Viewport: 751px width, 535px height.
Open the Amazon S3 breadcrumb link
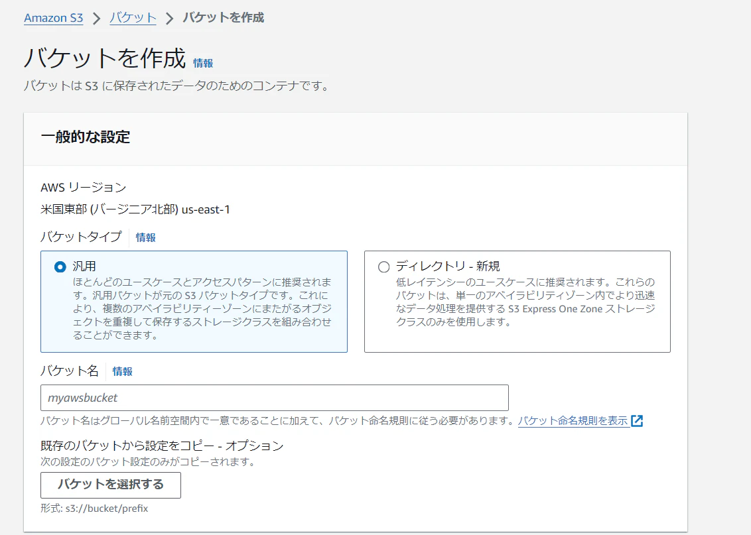click(x=54, y=18)
